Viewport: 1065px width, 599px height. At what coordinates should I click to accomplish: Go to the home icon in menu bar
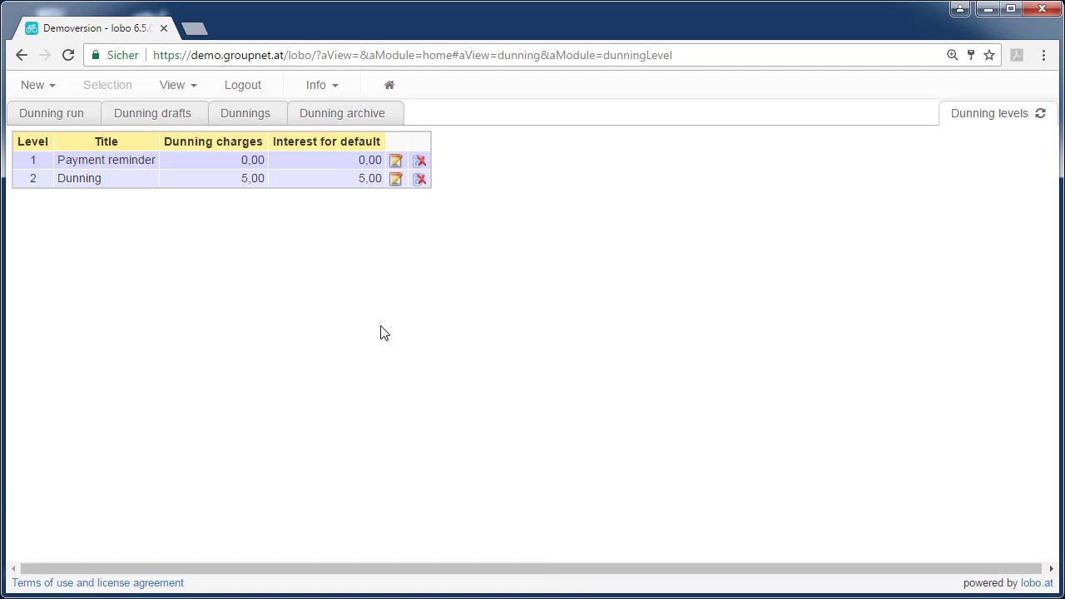(389, 85)
